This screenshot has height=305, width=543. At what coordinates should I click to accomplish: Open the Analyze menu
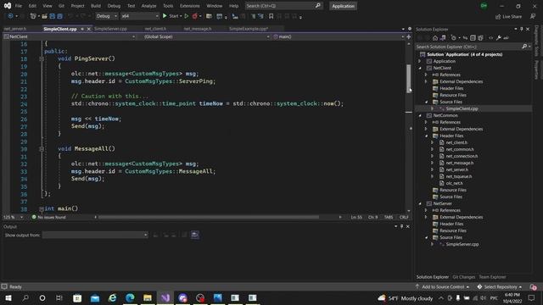point(148,6)
